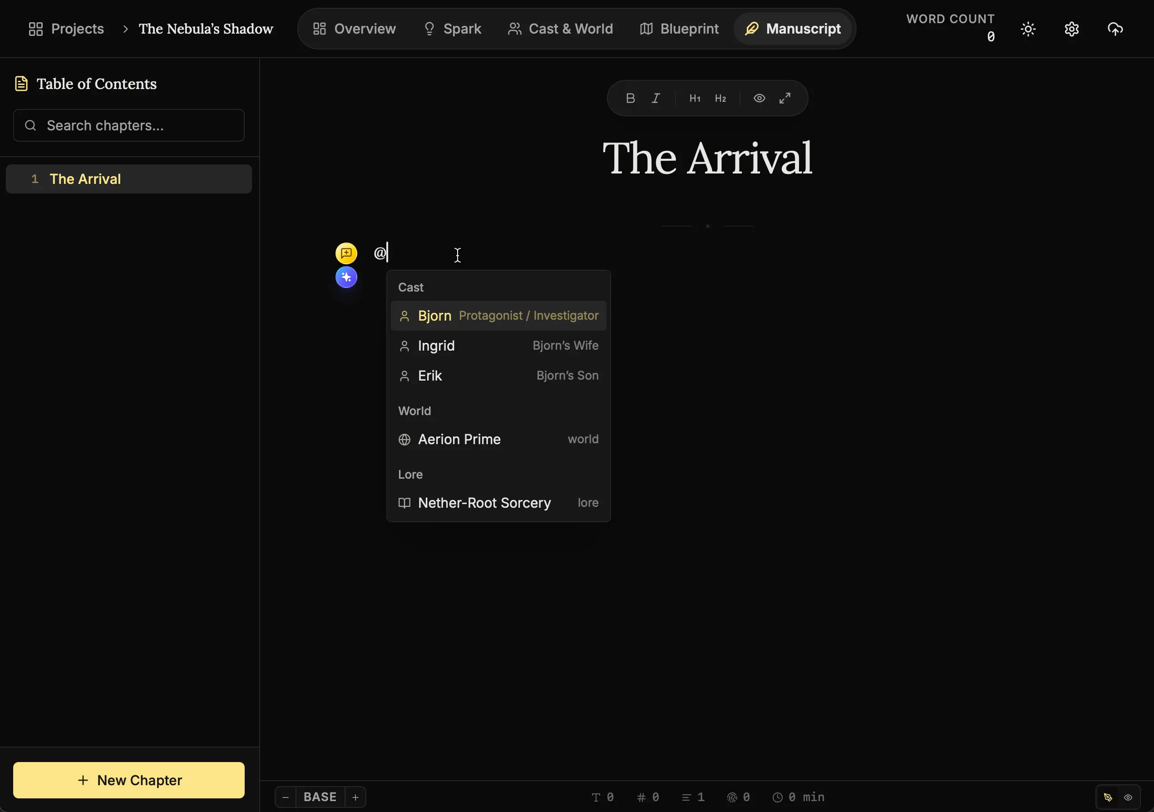Screen dimensions: 1154x812
Task: Click the bold formatting icon
Action: [630, 99]
